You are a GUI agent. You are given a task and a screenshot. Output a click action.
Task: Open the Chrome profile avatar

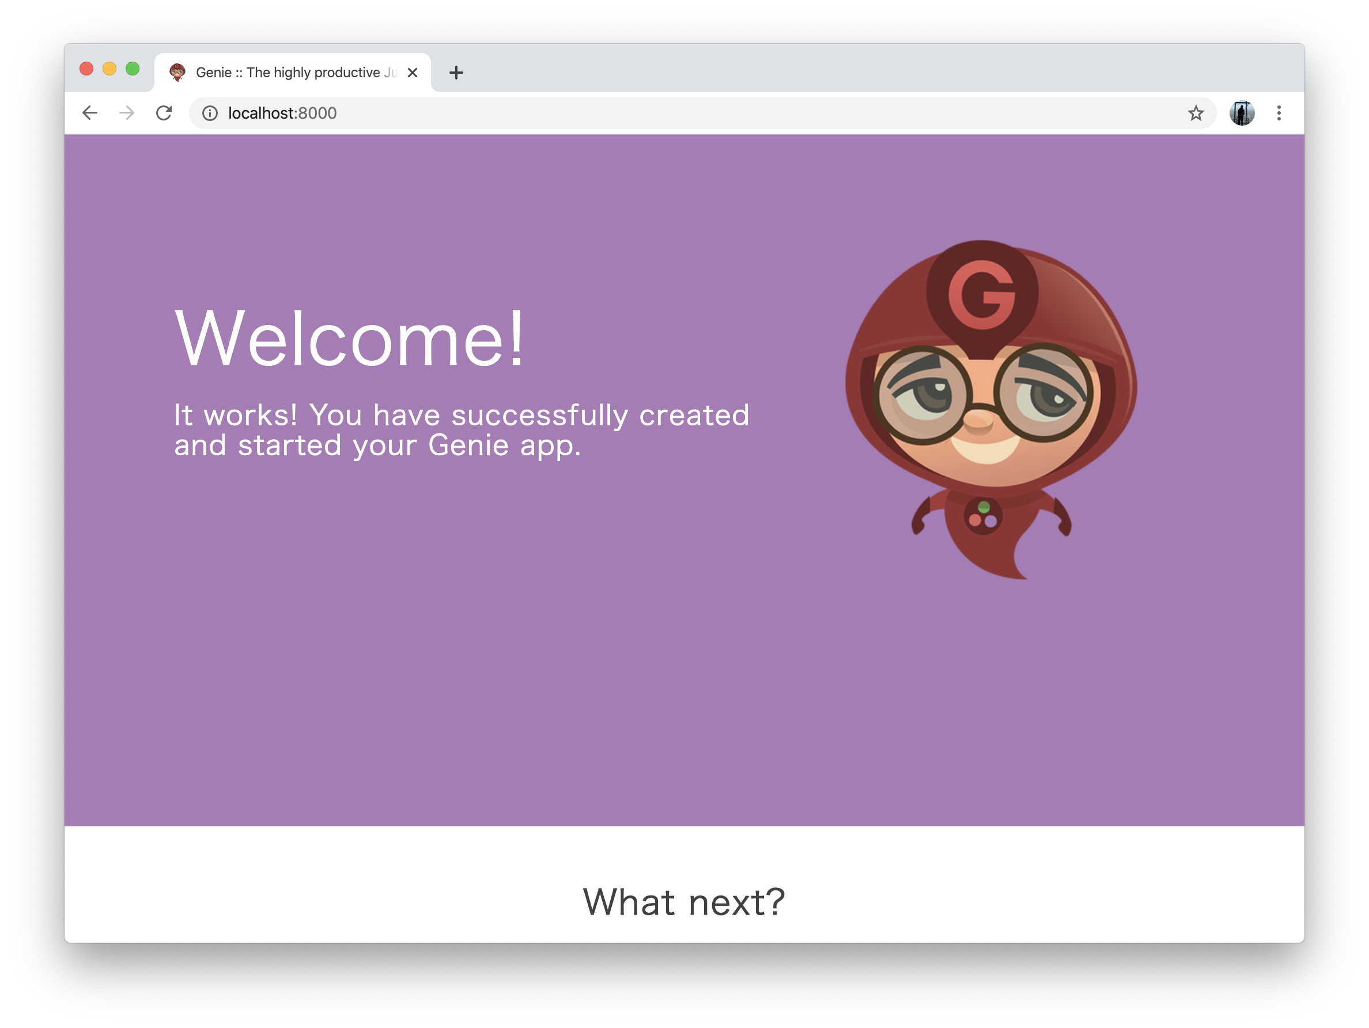[x=1242, y=114]
